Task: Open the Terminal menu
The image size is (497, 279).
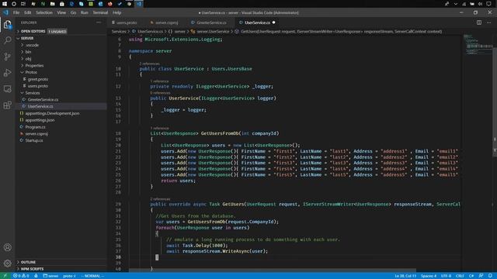Action: point(100,12)
